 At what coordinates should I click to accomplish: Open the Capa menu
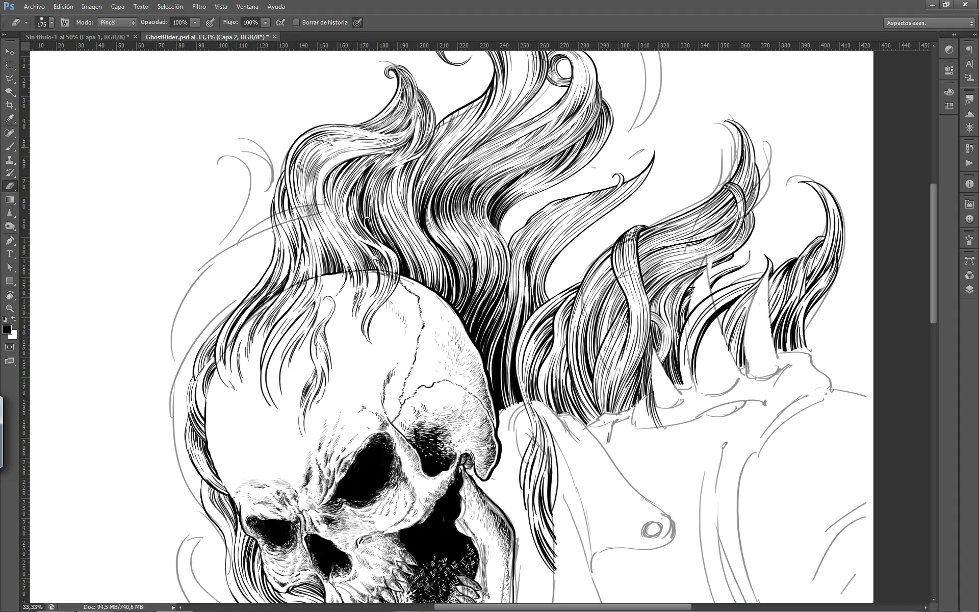click(x=118, y=7)
